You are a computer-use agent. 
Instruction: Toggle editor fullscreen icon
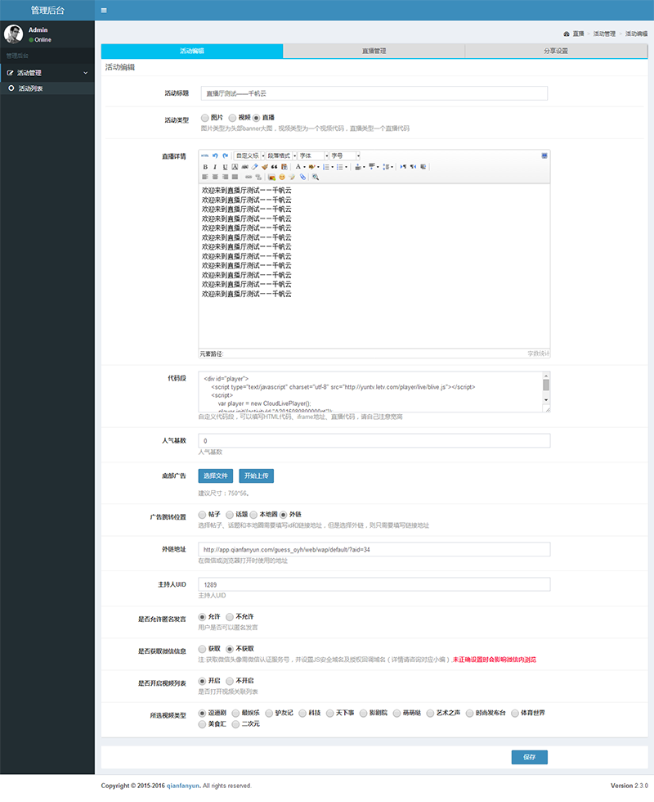tap(544, 155)
